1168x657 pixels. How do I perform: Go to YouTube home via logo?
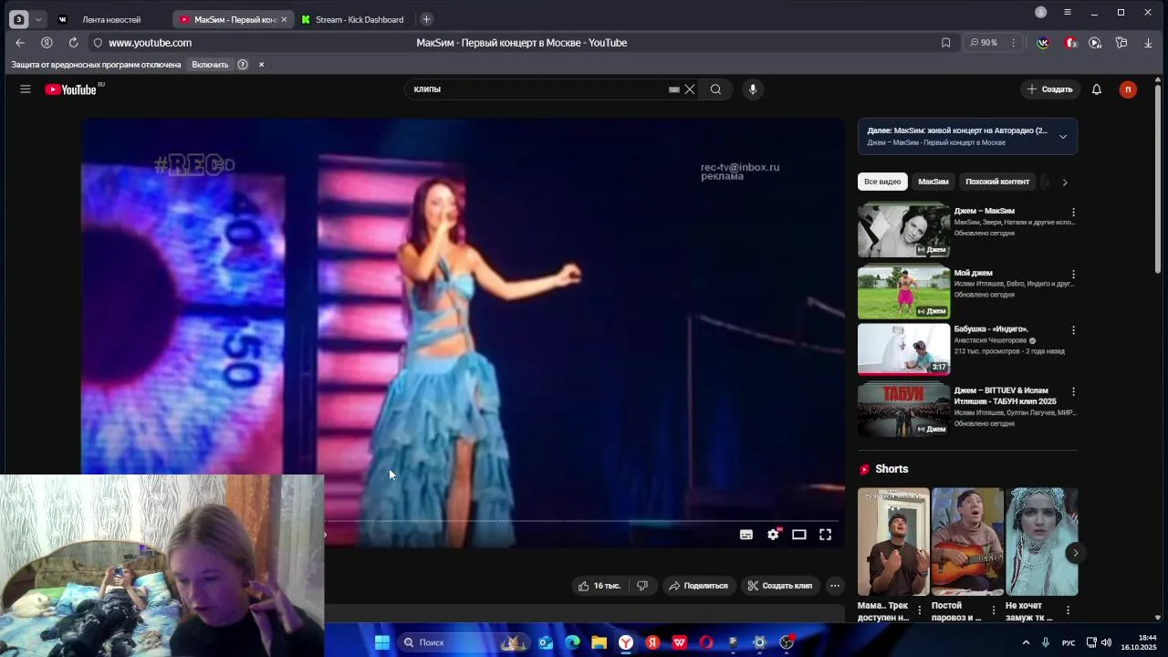click(x=70, y=89)
